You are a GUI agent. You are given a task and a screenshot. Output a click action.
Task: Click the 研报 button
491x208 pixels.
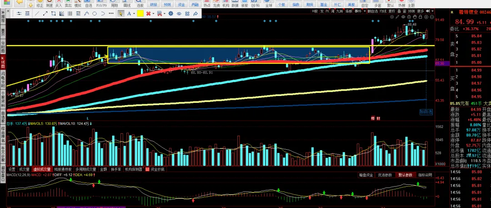coord(154,5)
